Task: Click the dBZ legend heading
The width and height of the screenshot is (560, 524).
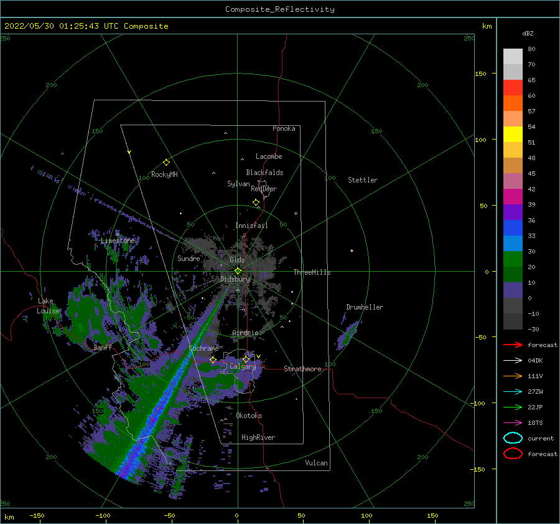Action: pos(528,33)
